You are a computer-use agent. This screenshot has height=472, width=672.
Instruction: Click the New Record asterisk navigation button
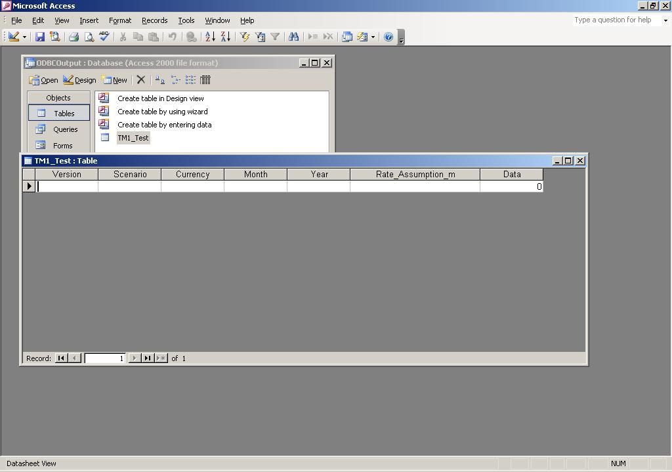pyautogui.click(x=161, y=358)
